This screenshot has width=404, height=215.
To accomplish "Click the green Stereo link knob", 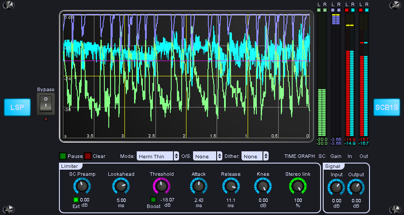I will 297,187.
